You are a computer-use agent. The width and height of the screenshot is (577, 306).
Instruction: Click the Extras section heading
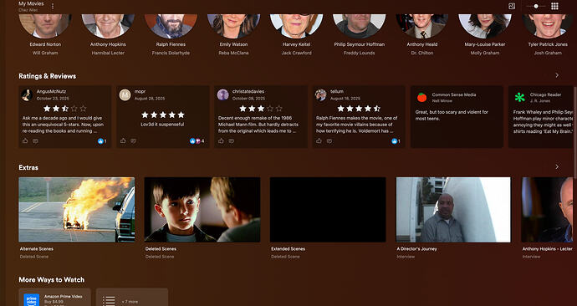(x=28, y=168)
